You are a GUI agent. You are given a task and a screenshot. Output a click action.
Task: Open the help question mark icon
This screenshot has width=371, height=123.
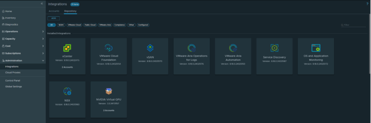[x=367, y=4]
